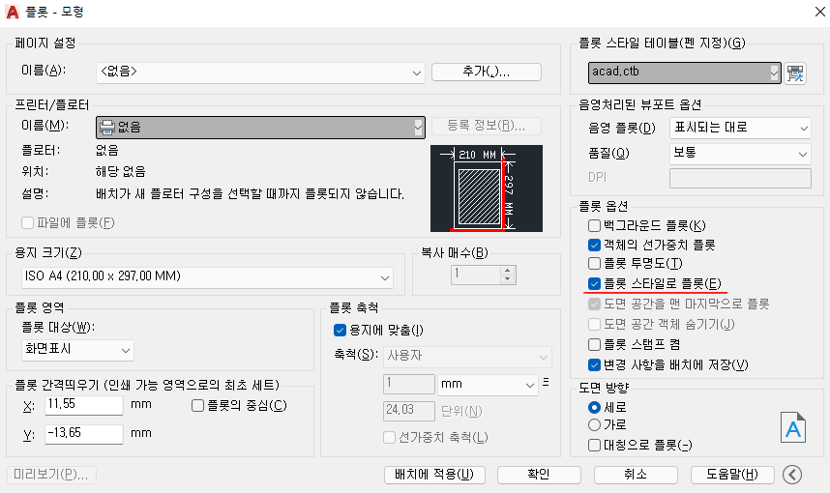Uncheck 객체의 선가중치 플롯
Screen dimensions: 830x493
[594, 245]
